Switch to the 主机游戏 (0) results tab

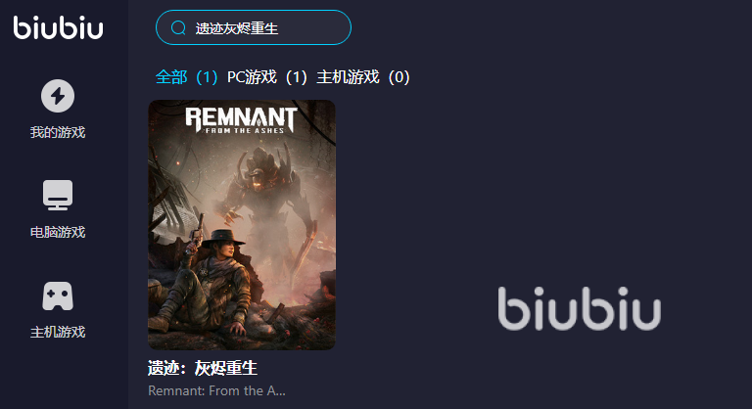(363, 77)
